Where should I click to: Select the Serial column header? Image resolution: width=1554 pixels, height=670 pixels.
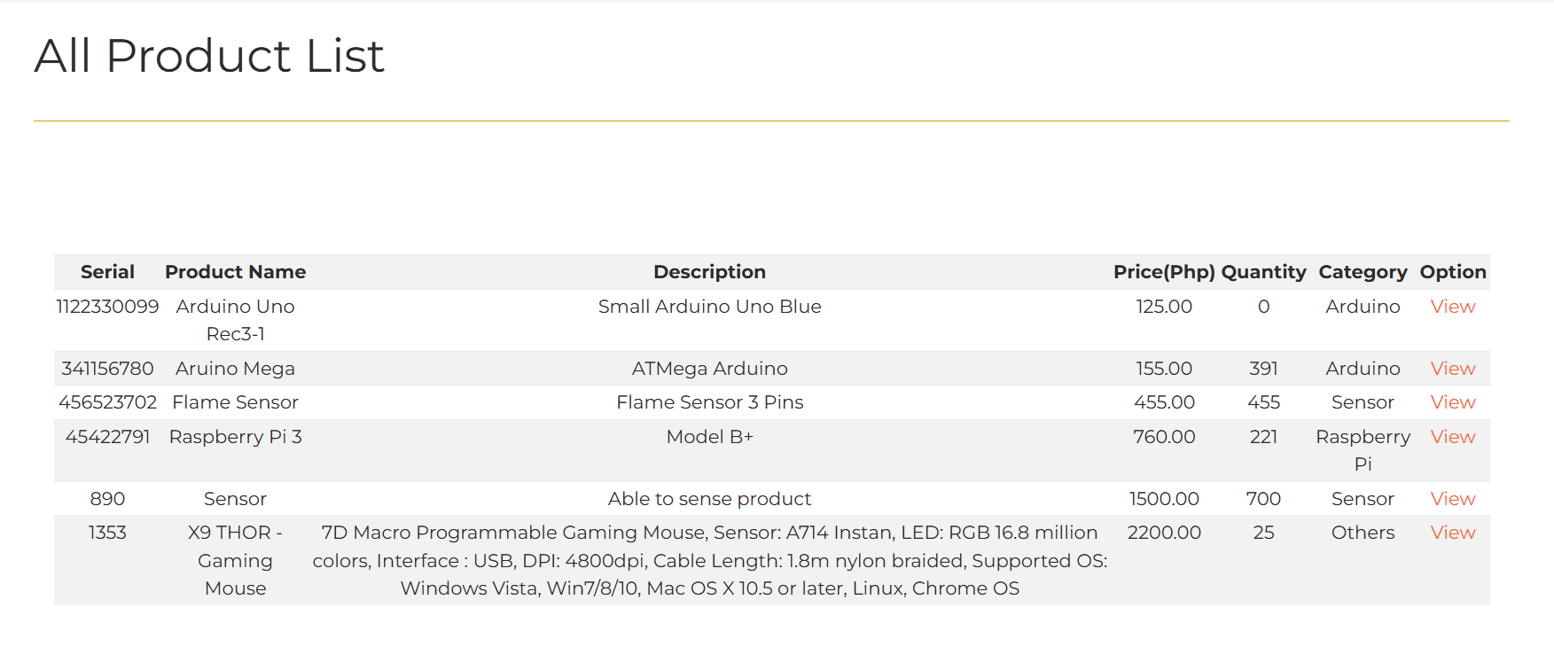coord(107,272)
